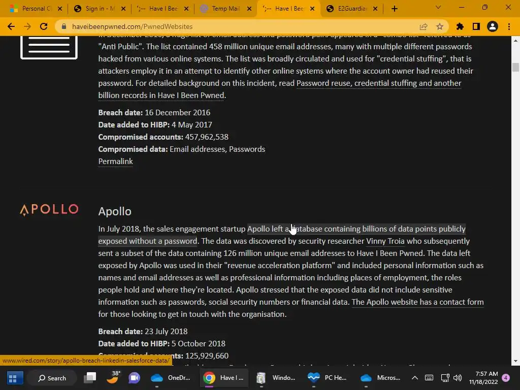Close the Personal tab
This screenshot has height=390, width=520.
click(x=60, y=9)
